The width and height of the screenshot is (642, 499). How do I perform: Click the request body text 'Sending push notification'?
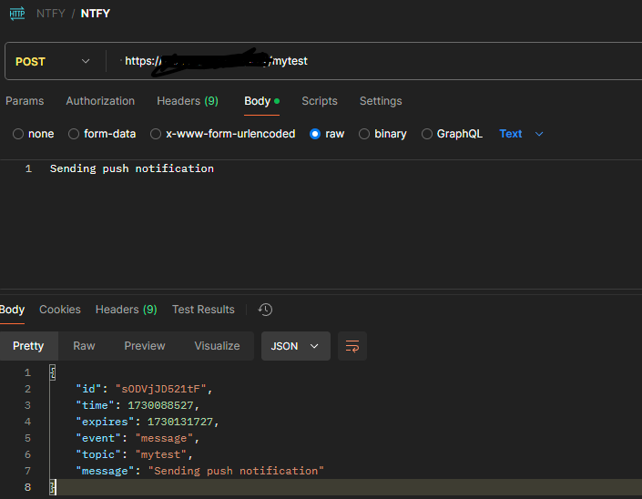[x=132, y=168]
